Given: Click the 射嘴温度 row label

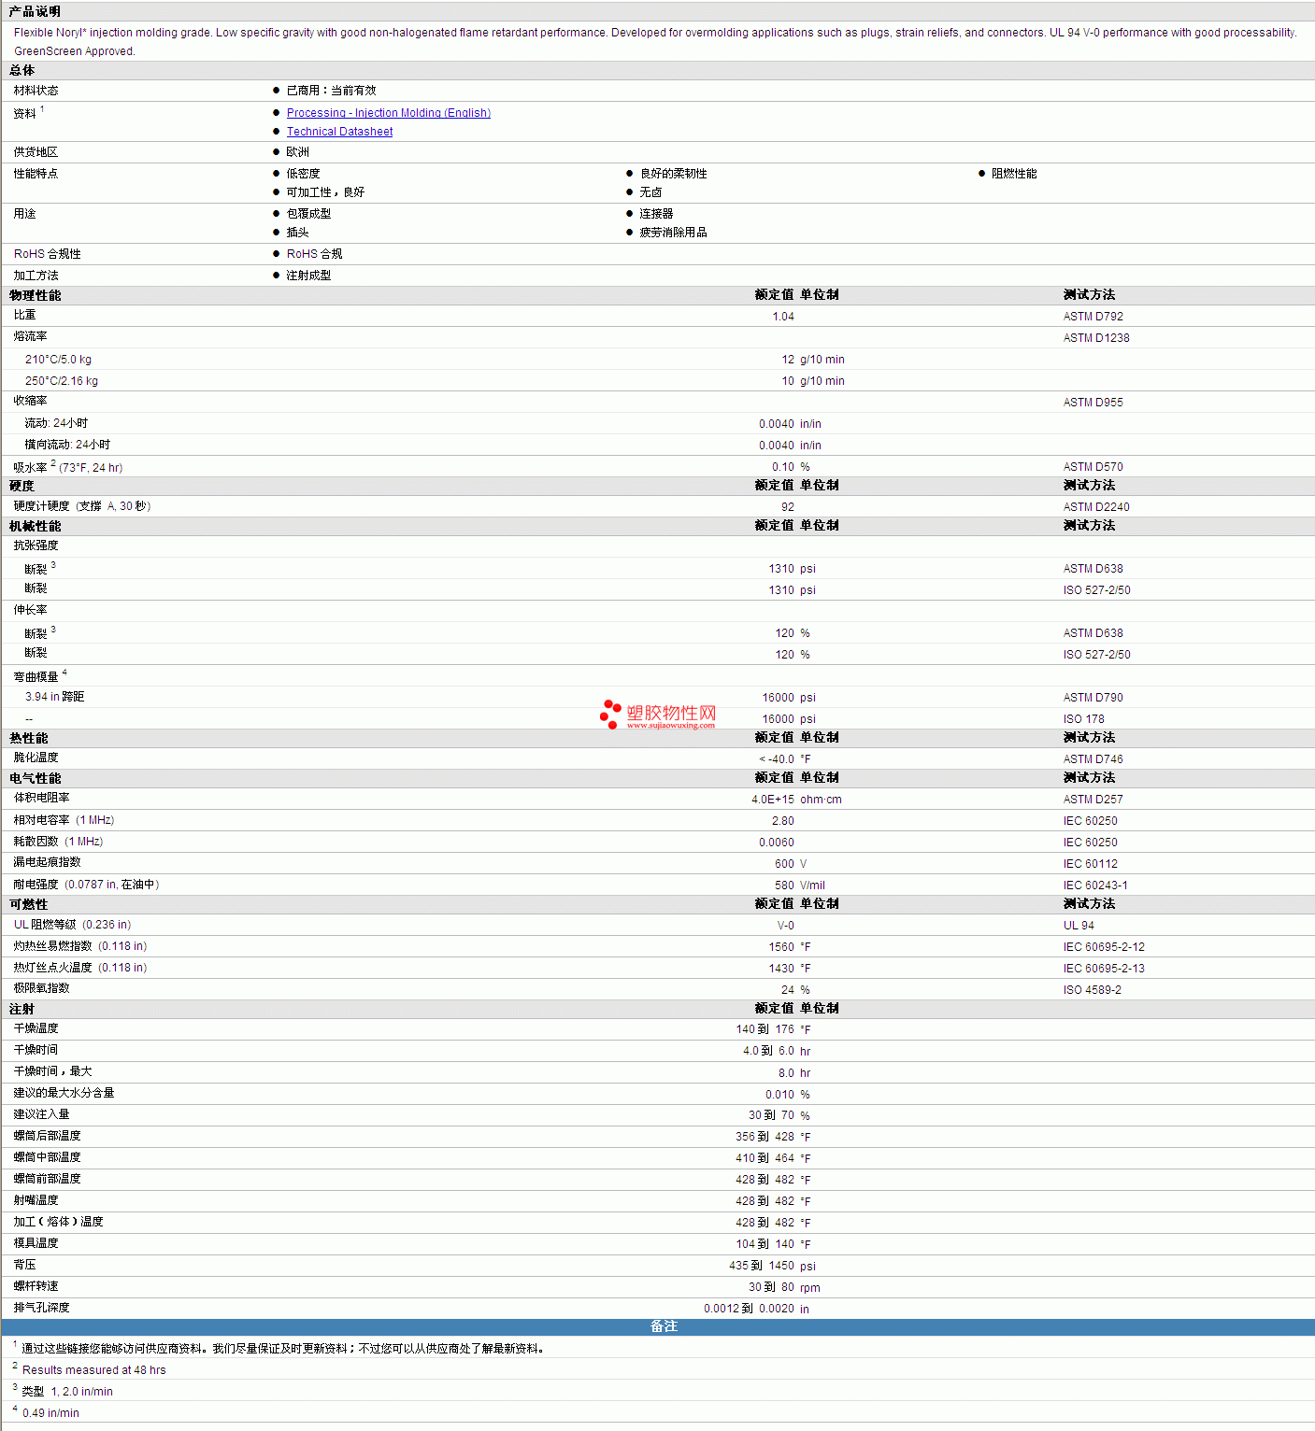Looking at the screenshot, I should (x=36, y=1200).
